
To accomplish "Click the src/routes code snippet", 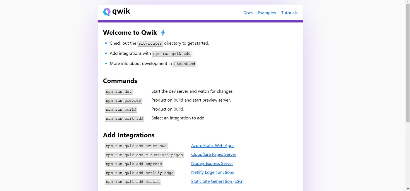I will click(x=150, y=44).
